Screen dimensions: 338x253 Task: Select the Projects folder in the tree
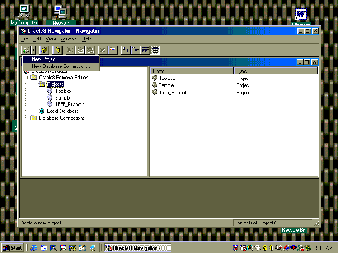click(x=55, y=84)
